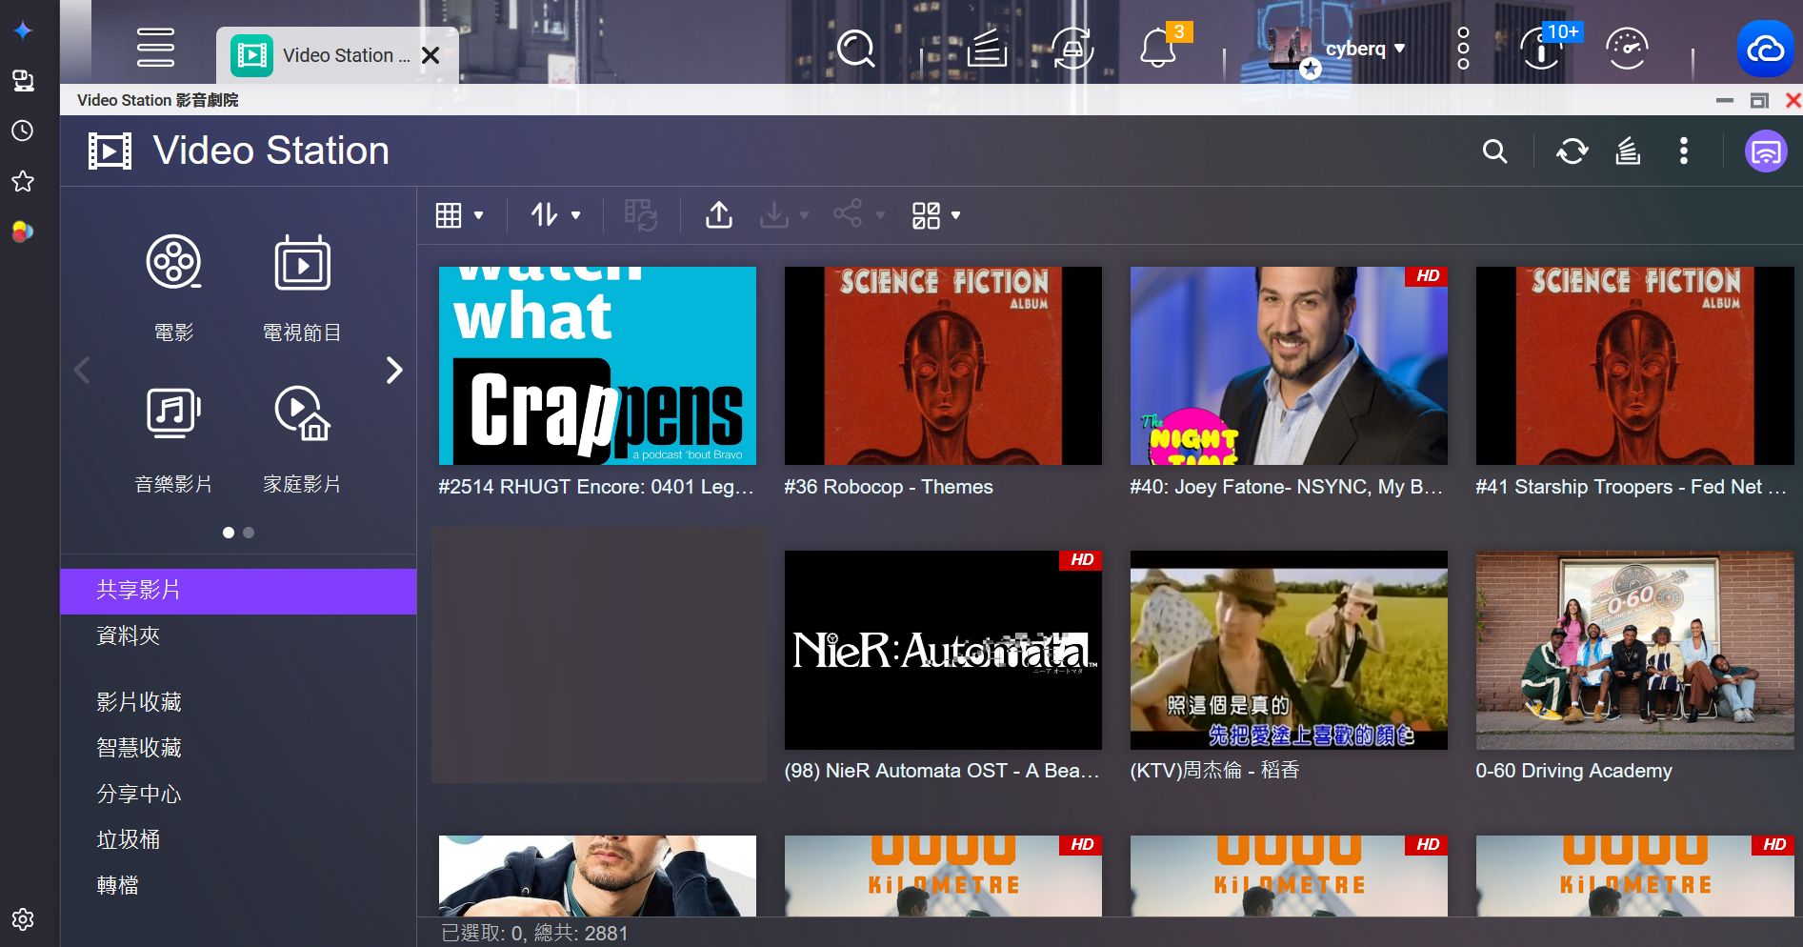Open external devices icon in top bar
Screen dimensions: 1803x947
point(1072,48)
